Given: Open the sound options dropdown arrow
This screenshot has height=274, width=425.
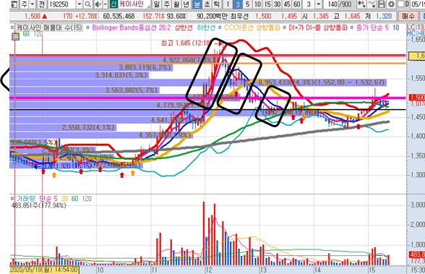Looking at the screenshot, I should [106, 4].
